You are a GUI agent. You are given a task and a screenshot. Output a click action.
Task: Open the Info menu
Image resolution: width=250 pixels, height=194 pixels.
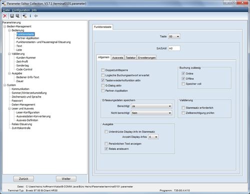tap(34, 10)
